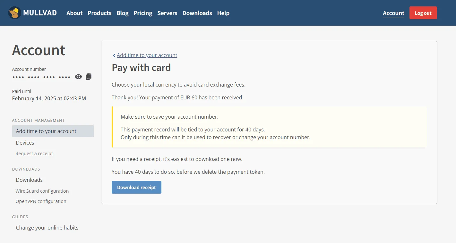This screenshot has width=456, height=243.
Task: Open Downloads in the sidebar
Action: click(x=29, y=180)
